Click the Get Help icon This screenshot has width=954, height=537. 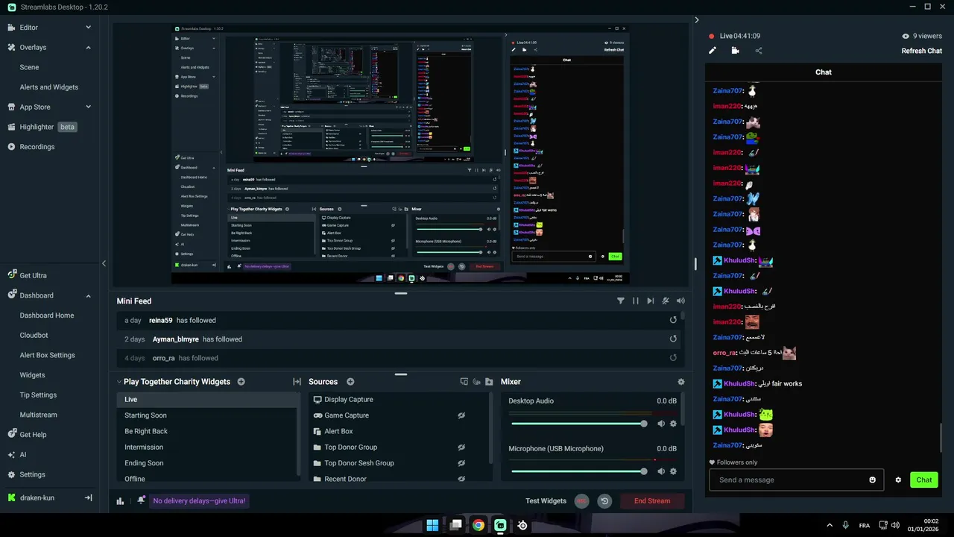point(11,435)
